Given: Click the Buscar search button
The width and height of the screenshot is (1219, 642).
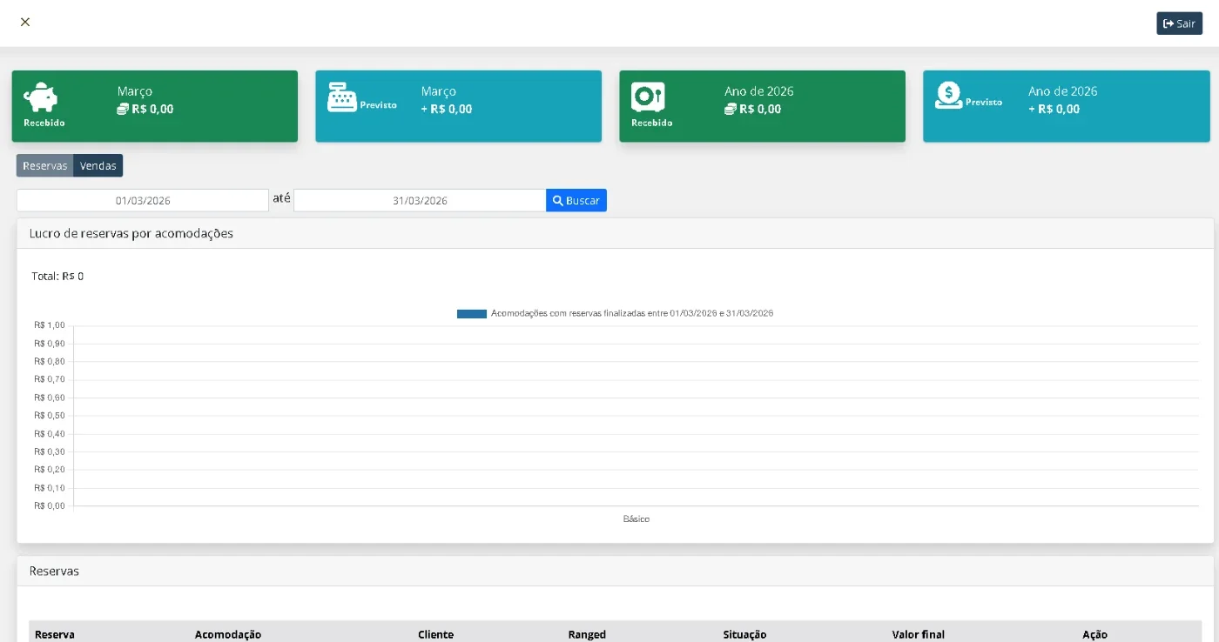Looking at the screenshot, I should [x=576, y=200].
